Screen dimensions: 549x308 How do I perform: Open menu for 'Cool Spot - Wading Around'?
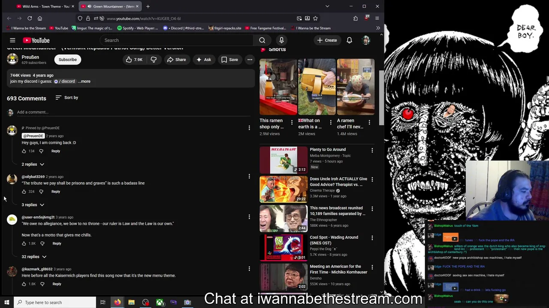tap(372, 238)
